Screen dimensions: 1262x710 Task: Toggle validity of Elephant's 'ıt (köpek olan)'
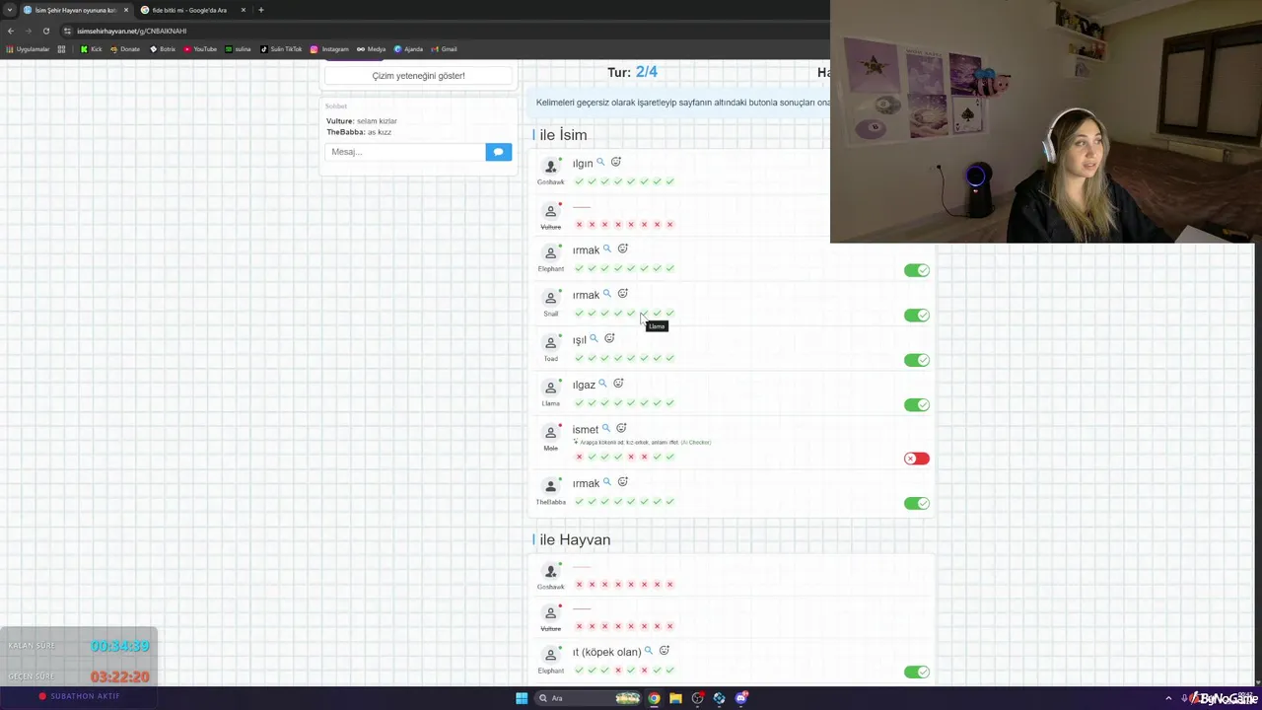tap(917, 673)
